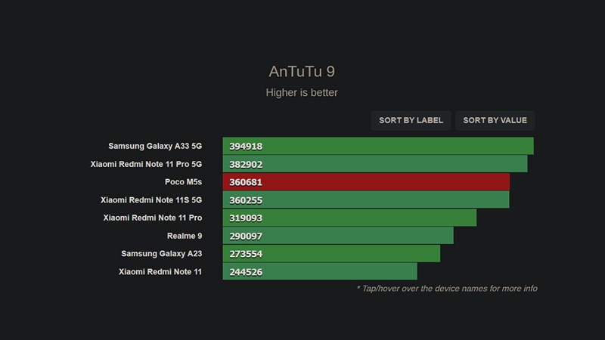Click the bar showing 244526

tap(320, 272)
